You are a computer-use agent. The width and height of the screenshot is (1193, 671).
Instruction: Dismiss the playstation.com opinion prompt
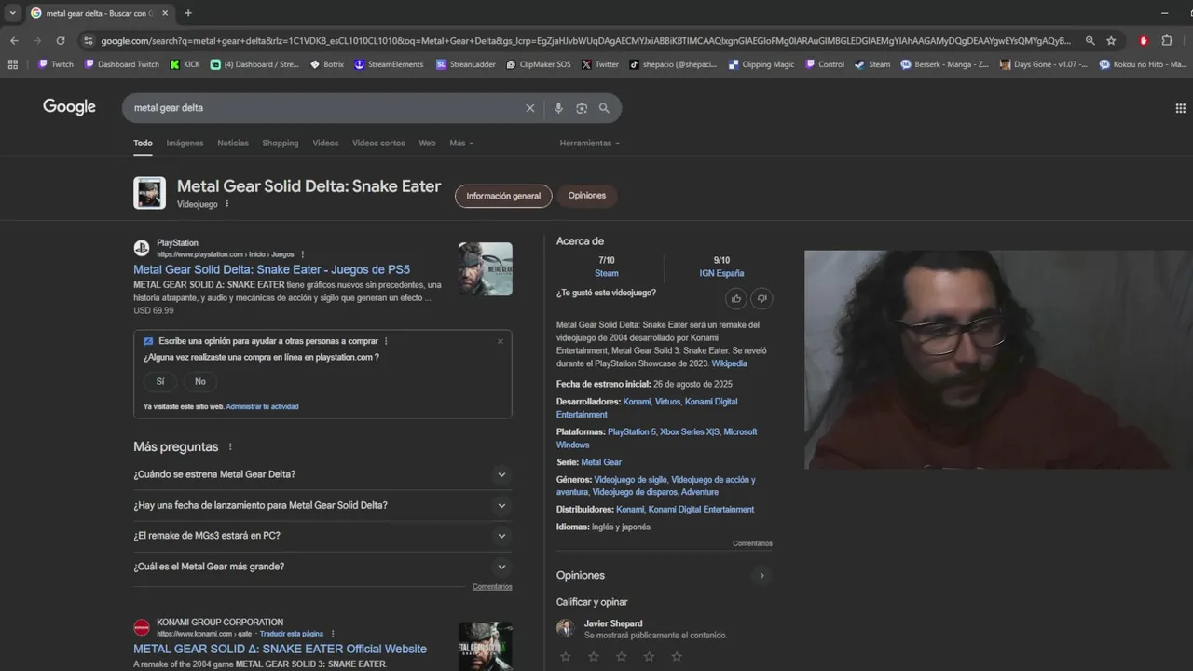click(501, 341)
